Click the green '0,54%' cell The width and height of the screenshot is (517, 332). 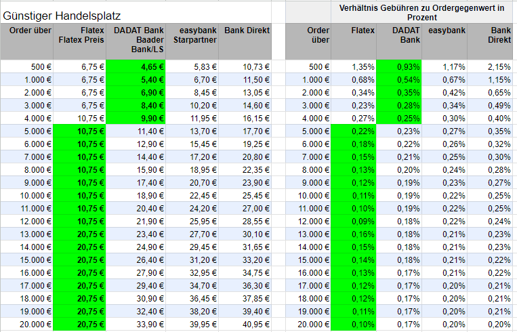click(399, 80)
